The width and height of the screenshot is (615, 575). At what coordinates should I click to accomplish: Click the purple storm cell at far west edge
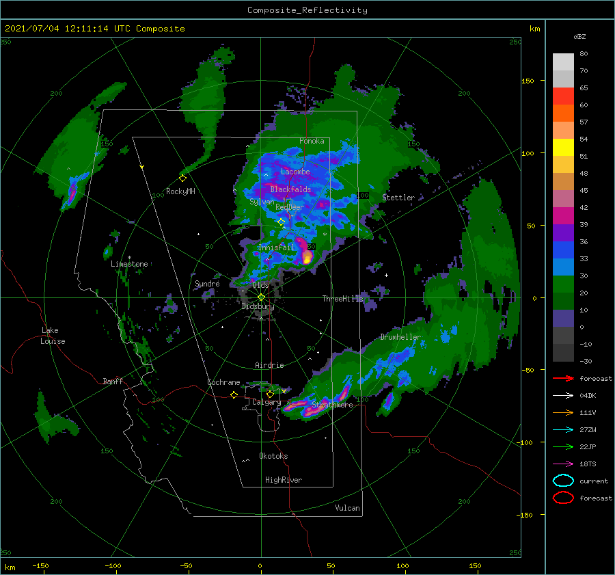72,192
